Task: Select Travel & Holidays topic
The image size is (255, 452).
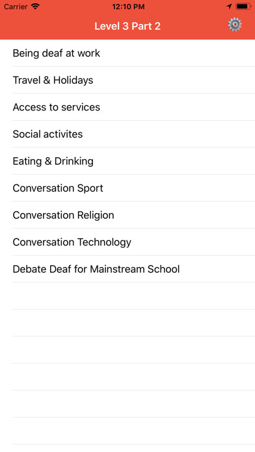Action: click(127, 80)
